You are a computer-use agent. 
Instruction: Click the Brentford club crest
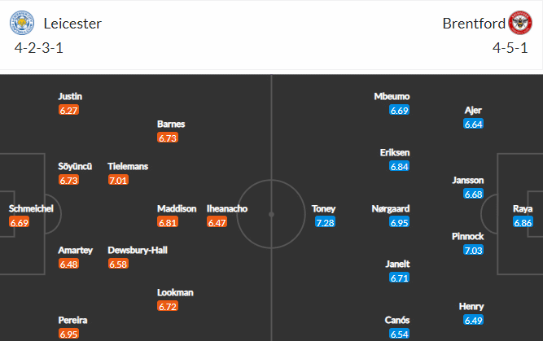click(x=520, y=23)
